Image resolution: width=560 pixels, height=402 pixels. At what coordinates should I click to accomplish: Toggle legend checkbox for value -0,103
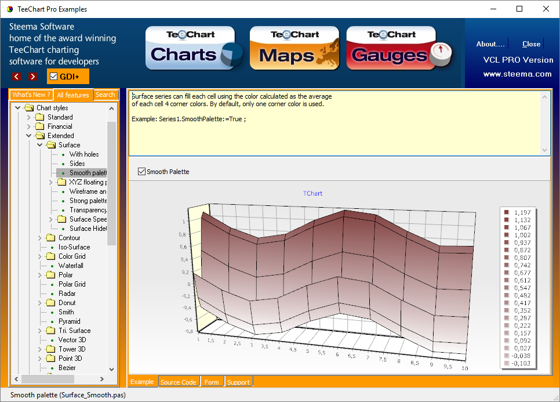[507, 363]
